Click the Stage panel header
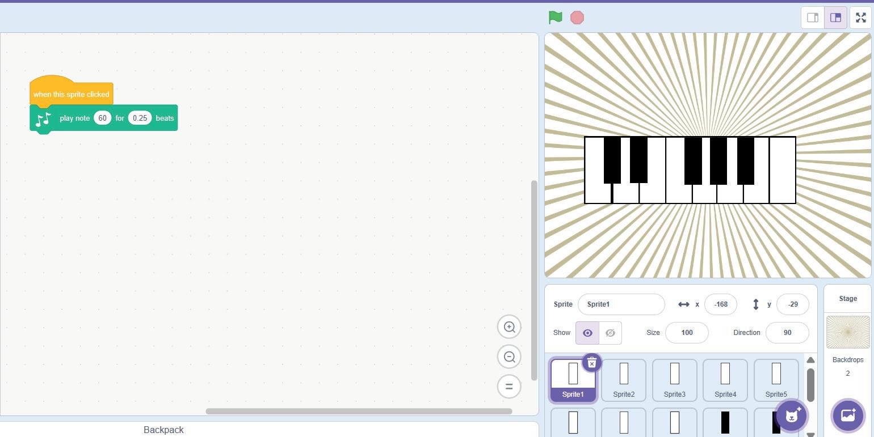 [x=848, y=299]
